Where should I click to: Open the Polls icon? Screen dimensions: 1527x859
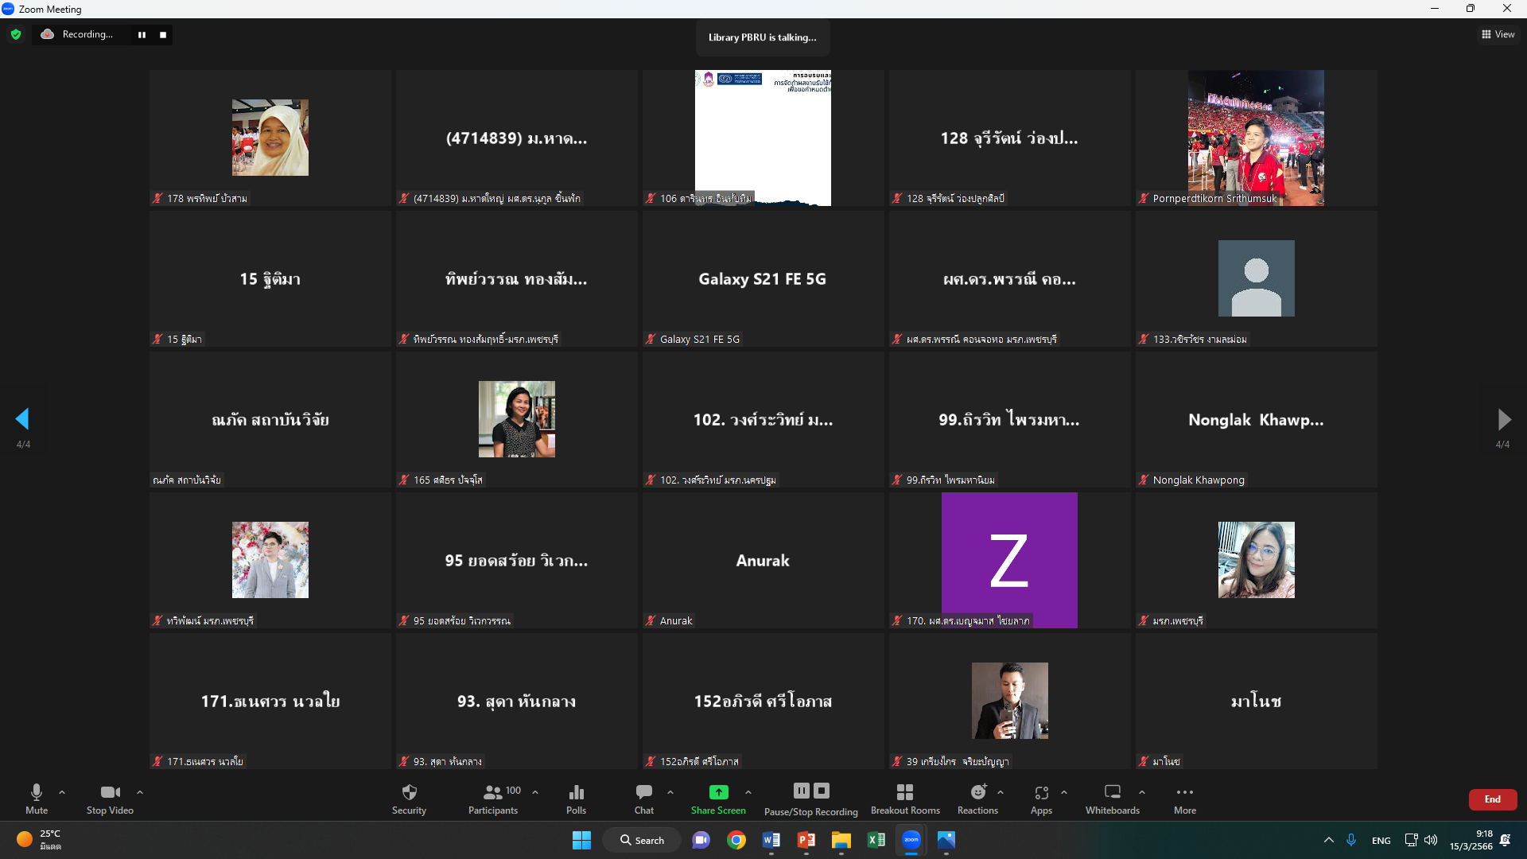576,792
